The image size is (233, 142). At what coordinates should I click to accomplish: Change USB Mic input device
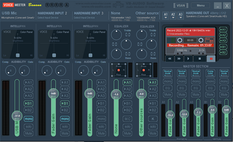pos(18,18)
